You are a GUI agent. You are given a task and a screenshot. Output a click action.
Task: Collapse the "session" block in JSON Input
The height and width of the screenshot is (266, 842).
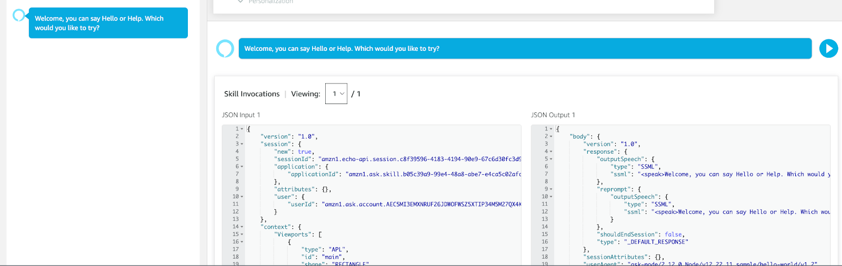click(242, 144)
